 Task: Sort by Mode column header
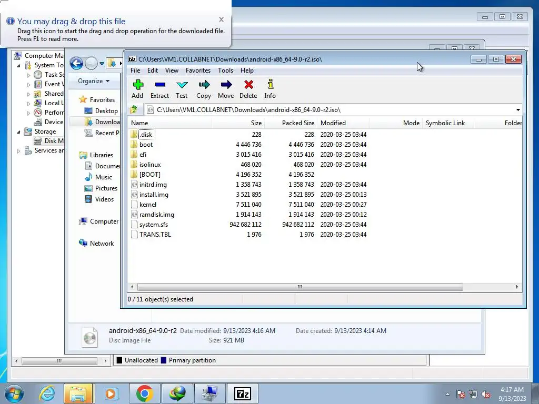click(x=396, y=123)
